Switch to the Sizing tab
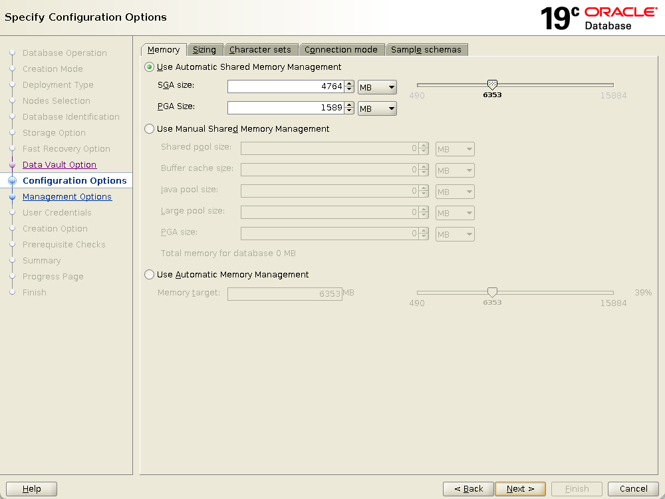 [204, 50]
